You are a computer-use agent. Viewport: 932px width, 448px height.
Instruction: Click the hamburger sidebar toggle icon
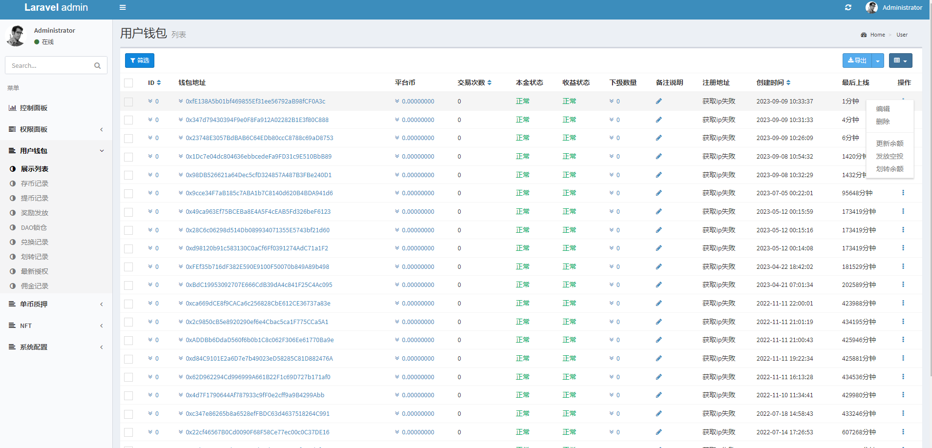point(123,7)
